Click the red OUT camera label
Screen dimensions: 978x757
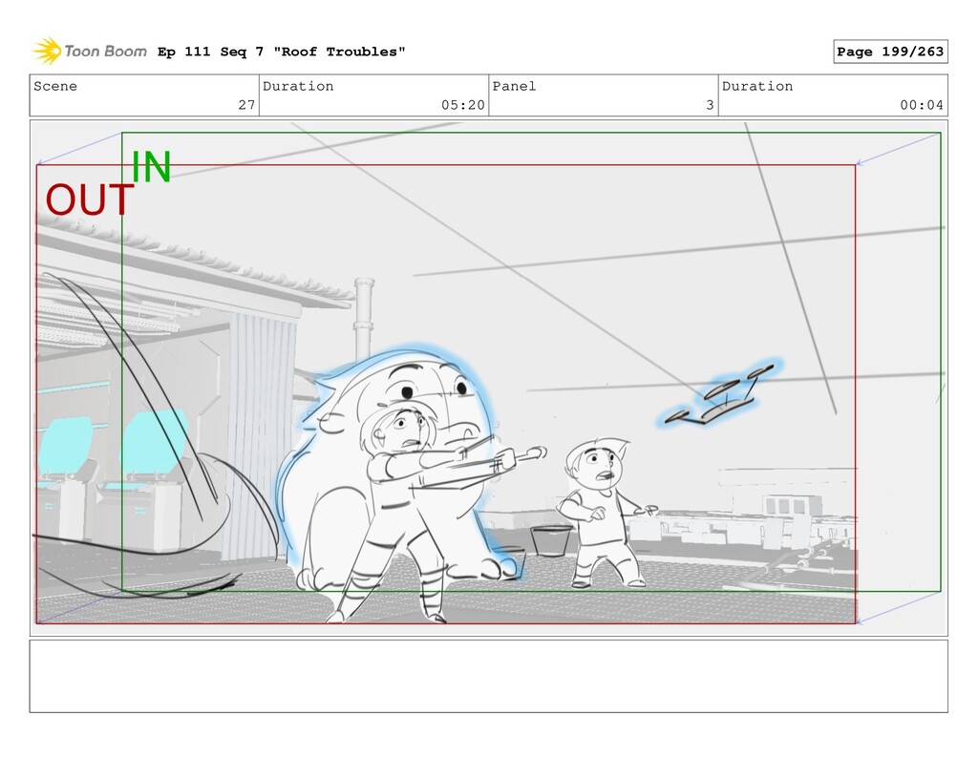(x=89, y=200)
